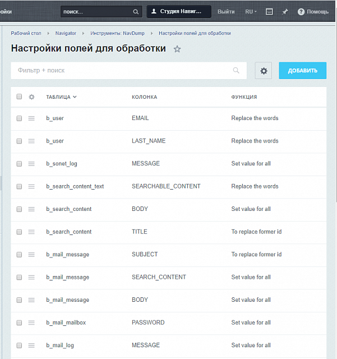Click To replace former id in SUBJECT row
The height and width of the screenshot is (359, 337).
tap(256, 254)
